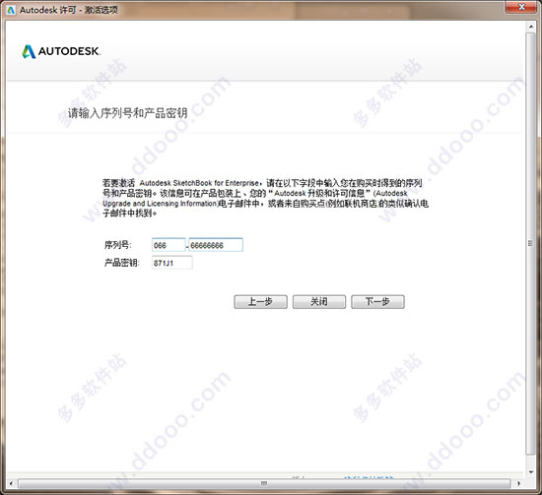
Task: Click the vertical scrollbar thumb
Action: (530, 243)
